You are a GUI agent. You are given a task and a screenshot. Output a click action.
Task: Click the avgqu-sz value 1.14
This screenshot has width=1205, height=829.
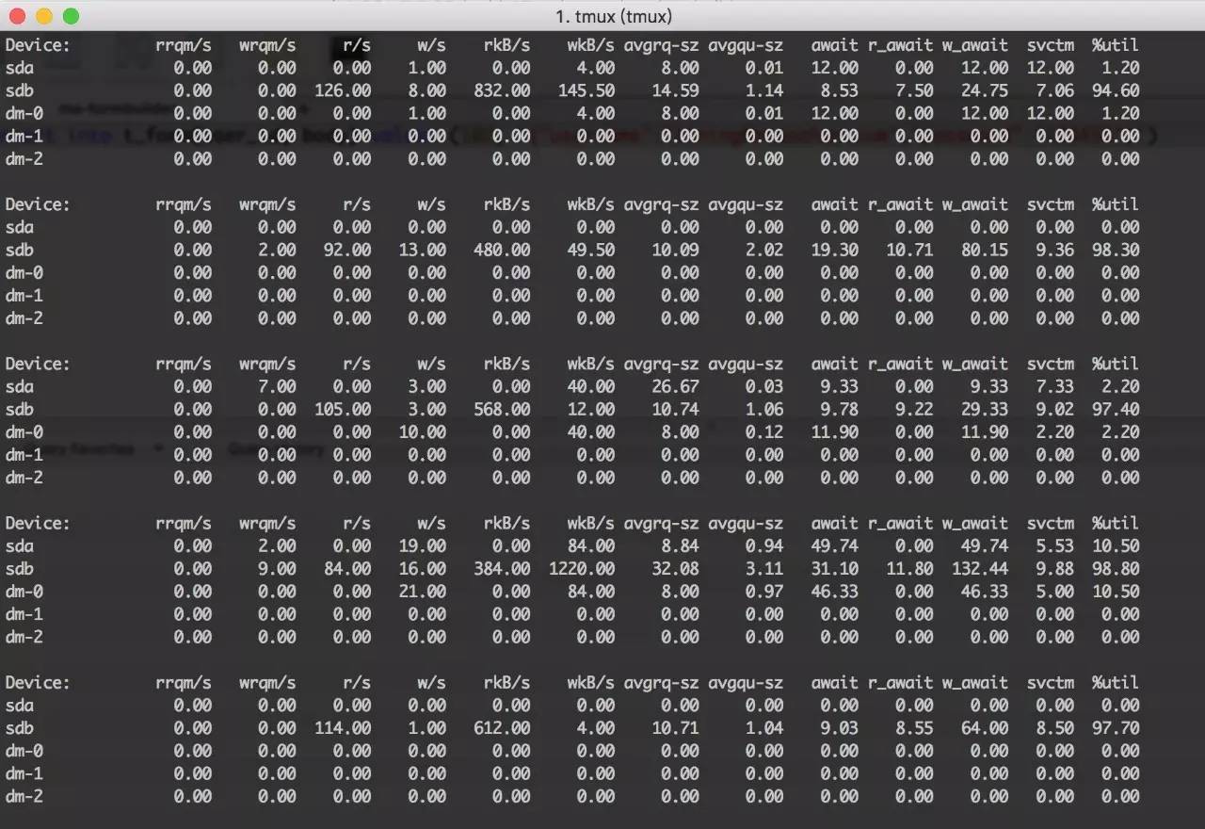point(764,90)
